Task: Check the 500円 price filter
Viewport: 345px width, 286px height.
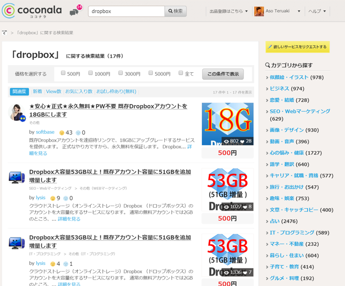Action: (63, 73)
